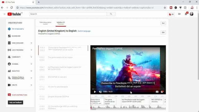The width and height of the screenshot is (199, 112).
Task: Open the YouTube hamburger guide menu
Action: coord(4,14)
